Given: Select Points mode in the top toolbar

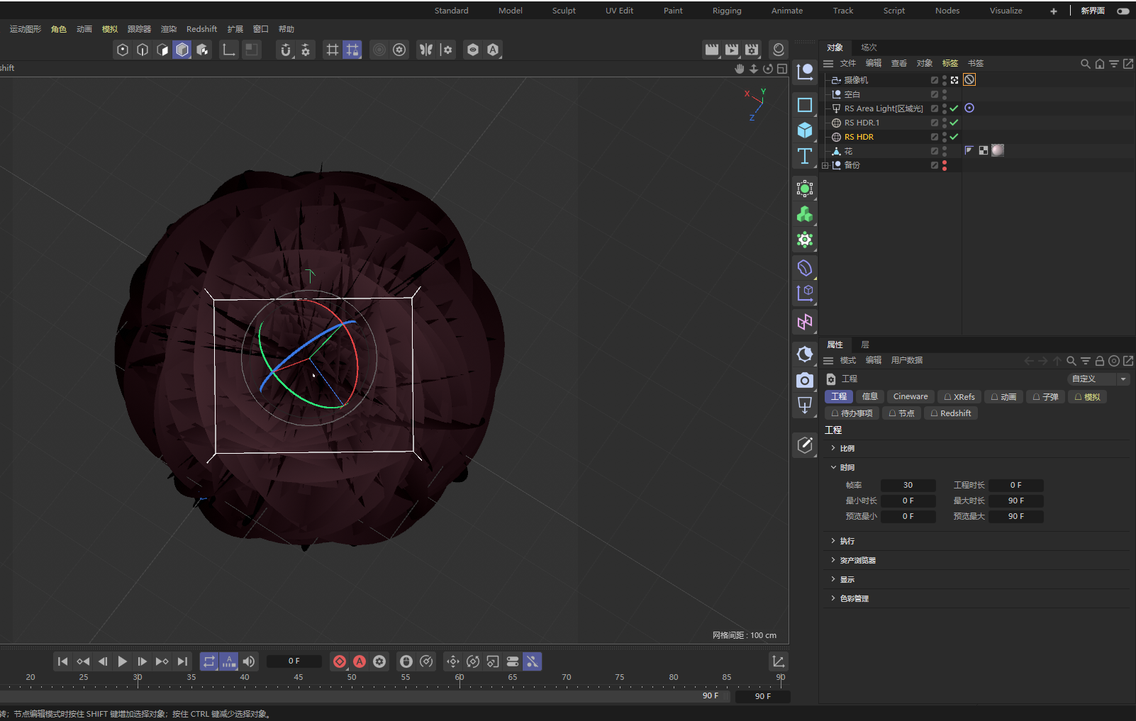Looking at the screenshot, I should [x=123, y=50].
